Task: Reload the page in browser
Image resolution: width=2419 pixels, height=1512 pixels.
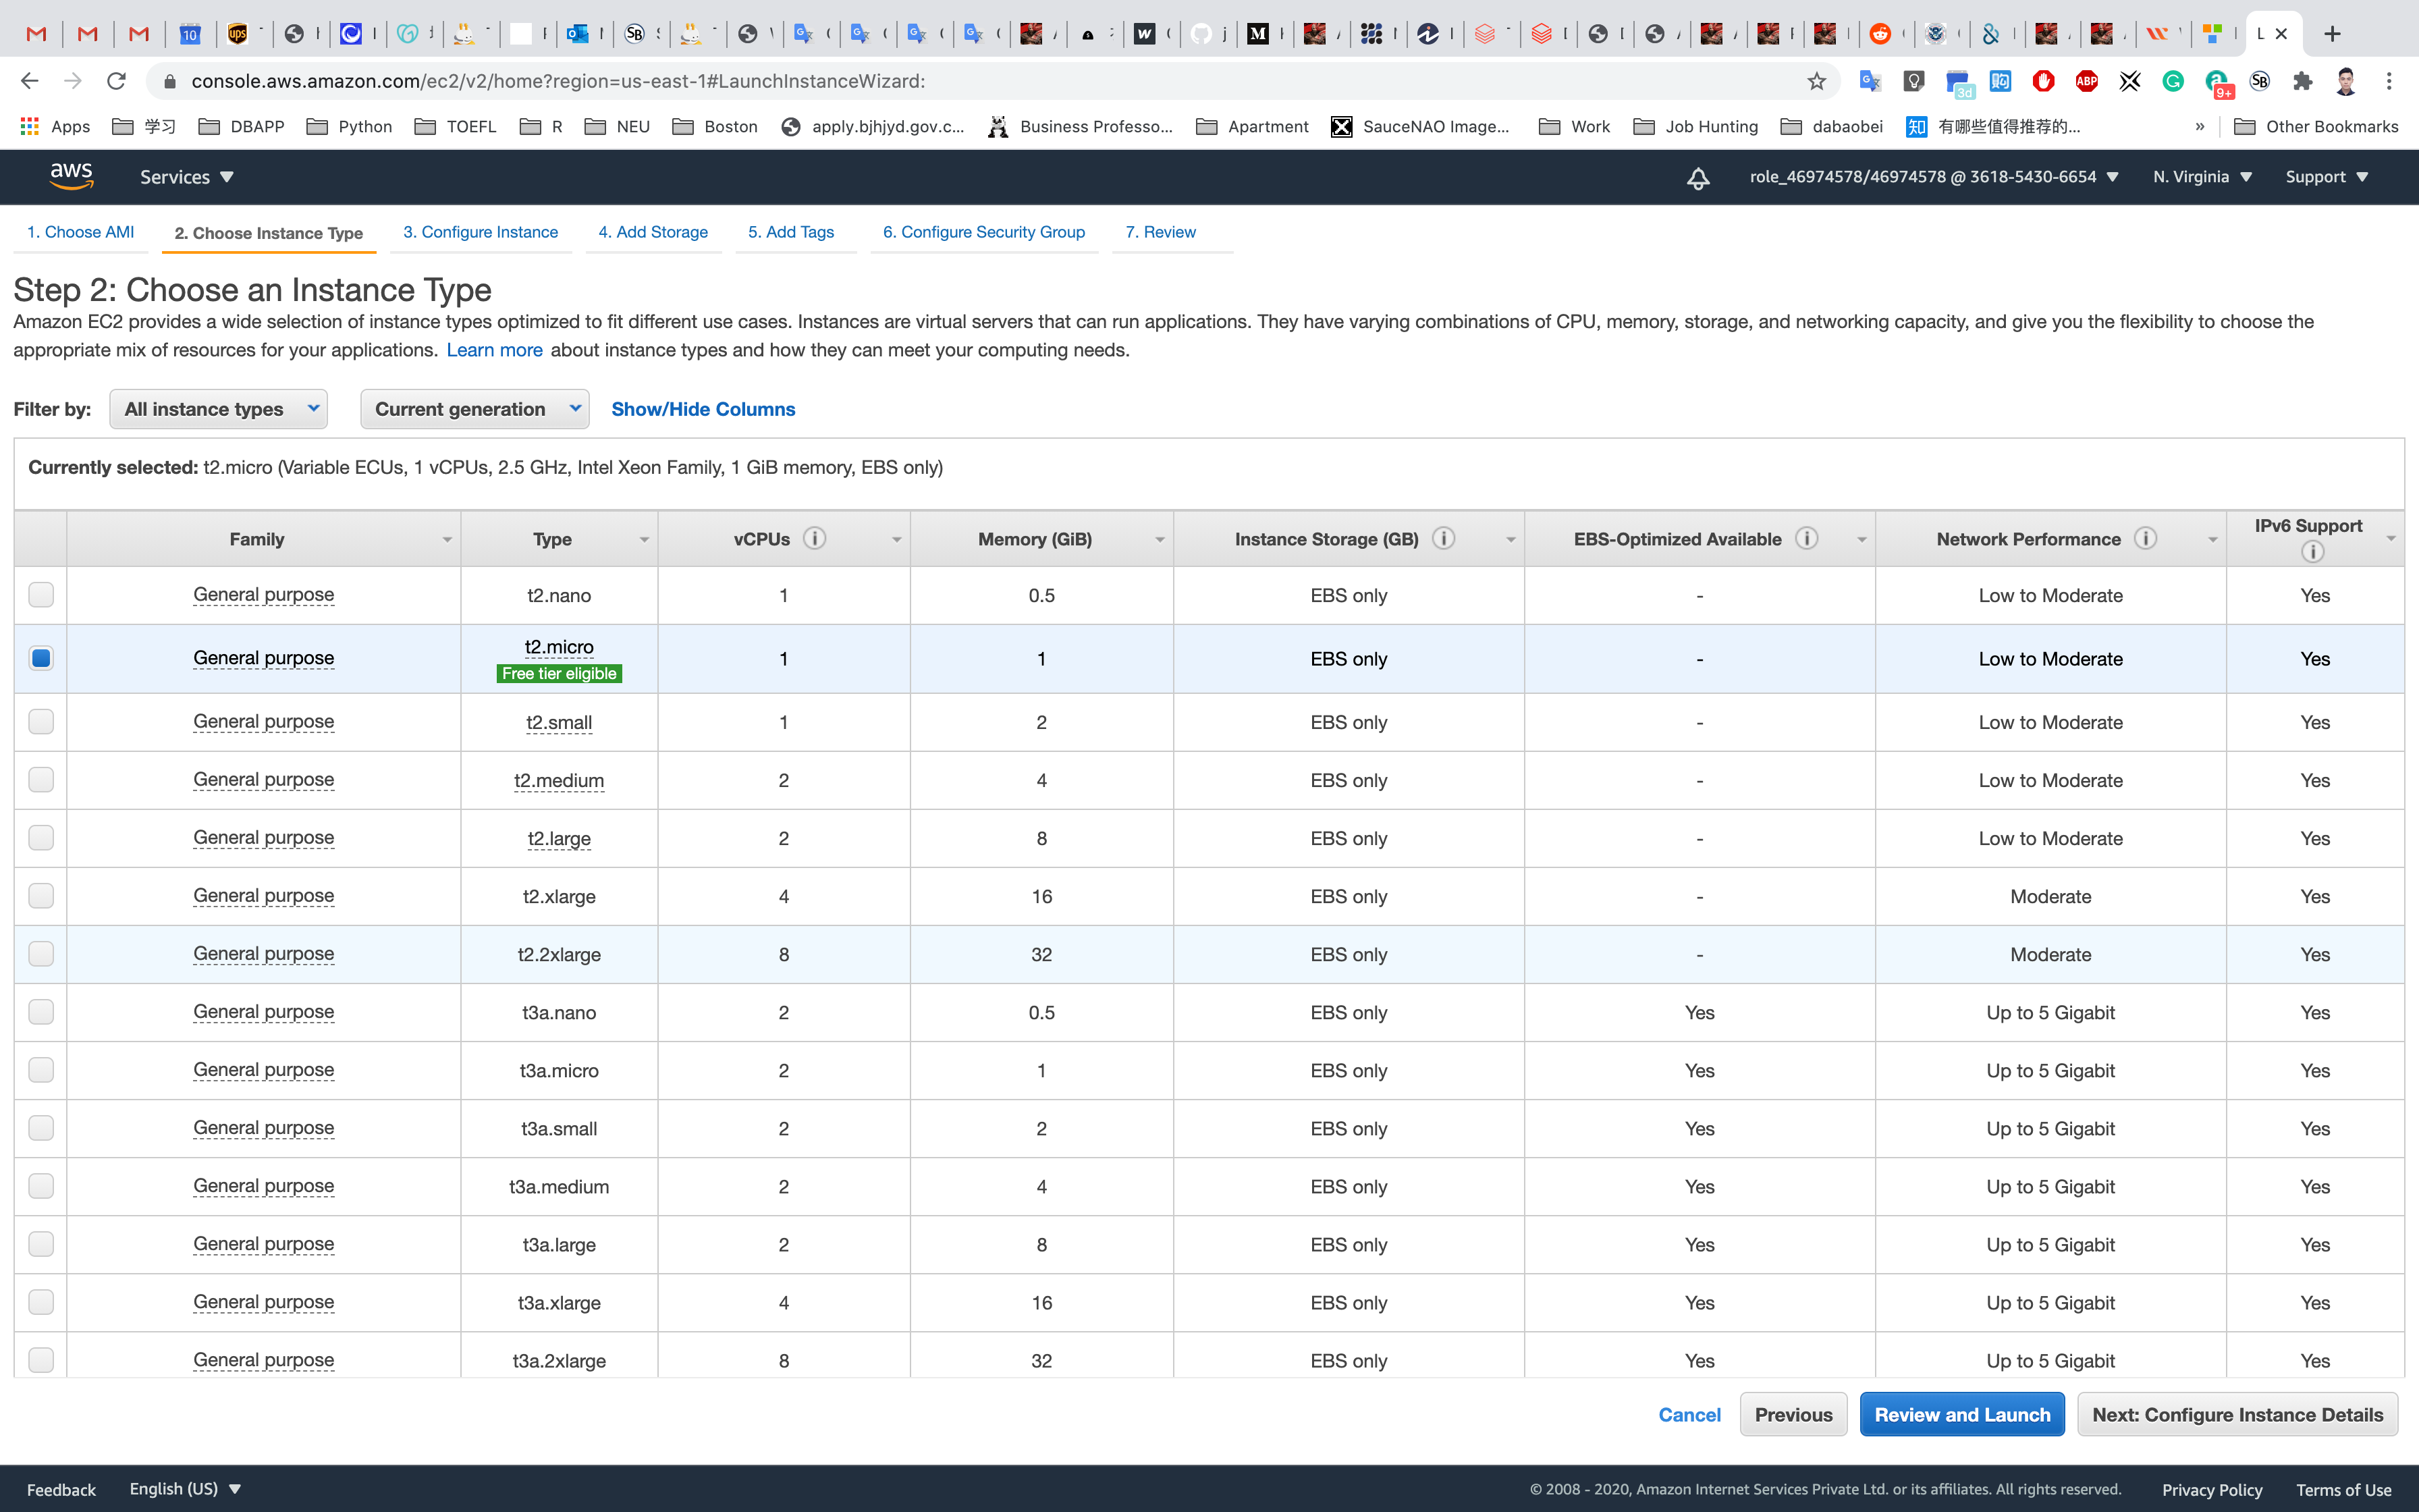Action: (x=116, y=81)
